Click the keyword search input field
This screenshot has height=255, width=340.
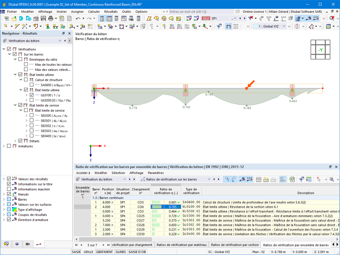pos(196,11)
